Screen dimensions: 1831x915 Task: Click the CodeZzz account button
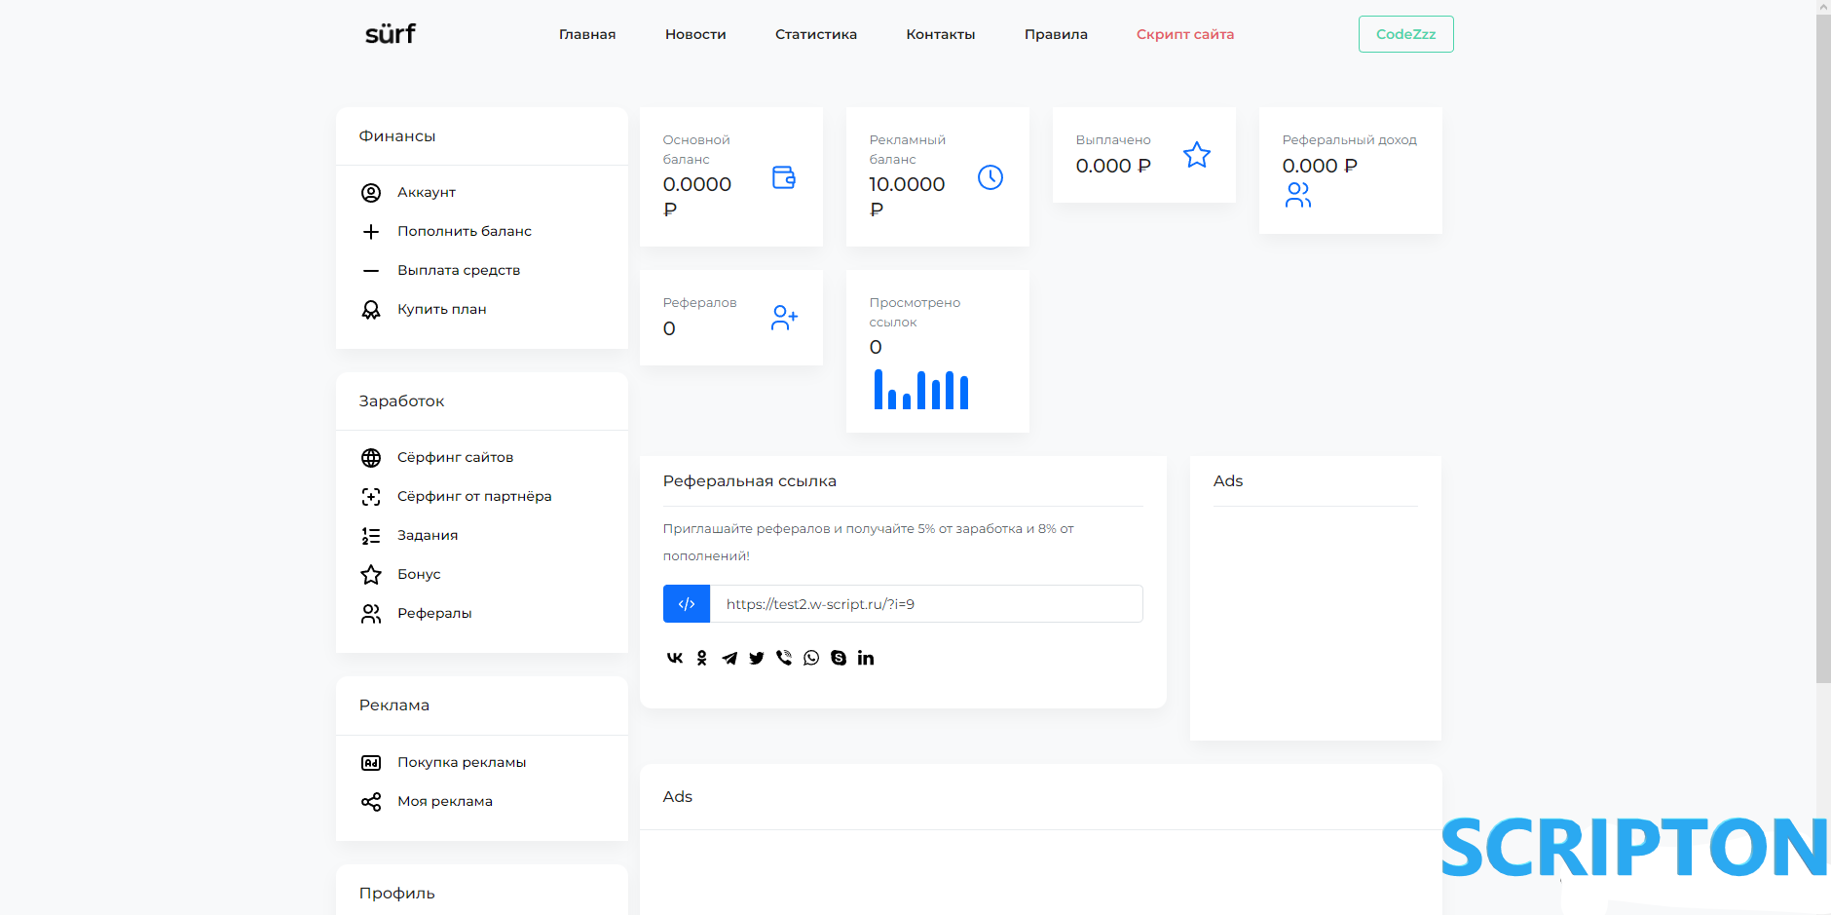pyautogui.click(x=1405, y=34)
